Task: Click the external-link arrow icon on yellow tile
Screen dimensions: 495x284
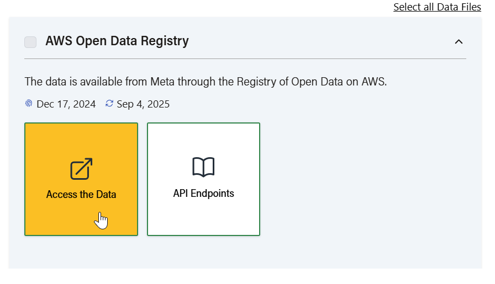Action: pyautogui.click(x=81, y=169)
